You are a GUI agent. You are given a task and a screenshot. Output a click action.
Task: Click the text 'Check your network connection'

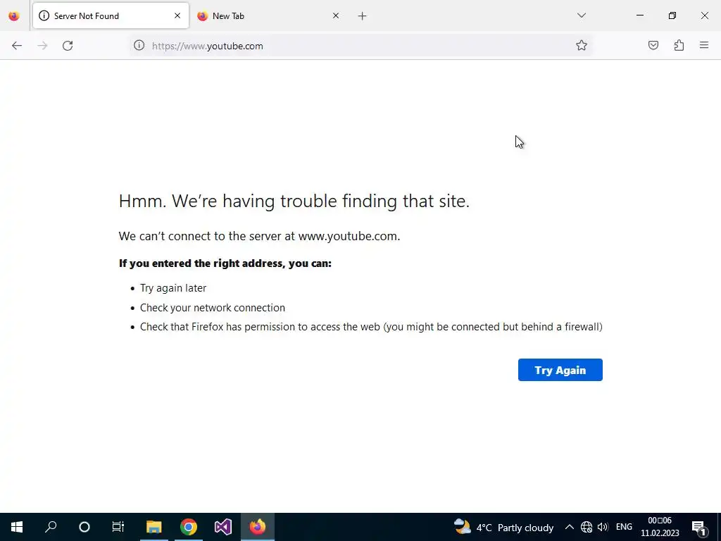[x=213, y=308]
